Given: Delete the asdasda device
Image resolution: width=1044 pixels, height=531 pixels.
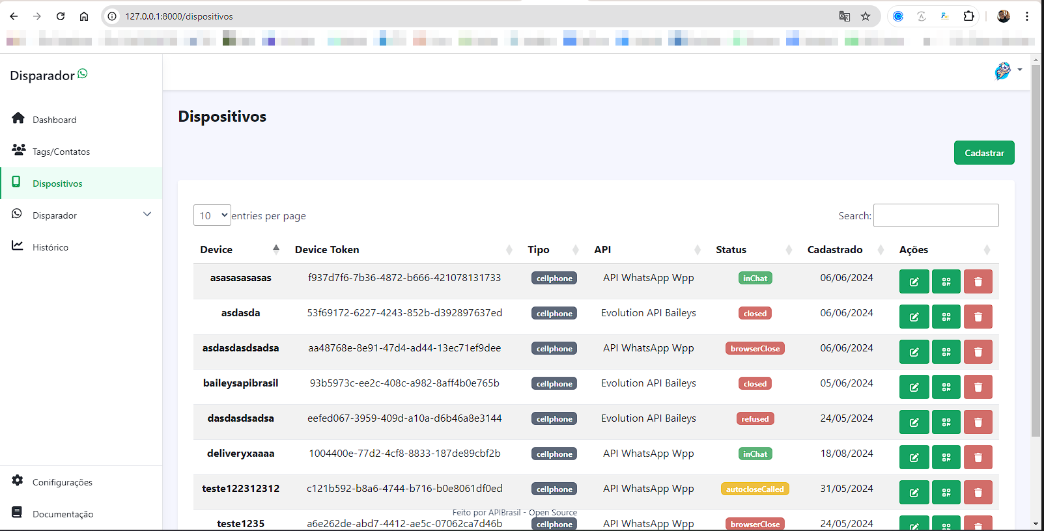Looking at the screenshot, I should pyautogui.click(x=978, y=317).
